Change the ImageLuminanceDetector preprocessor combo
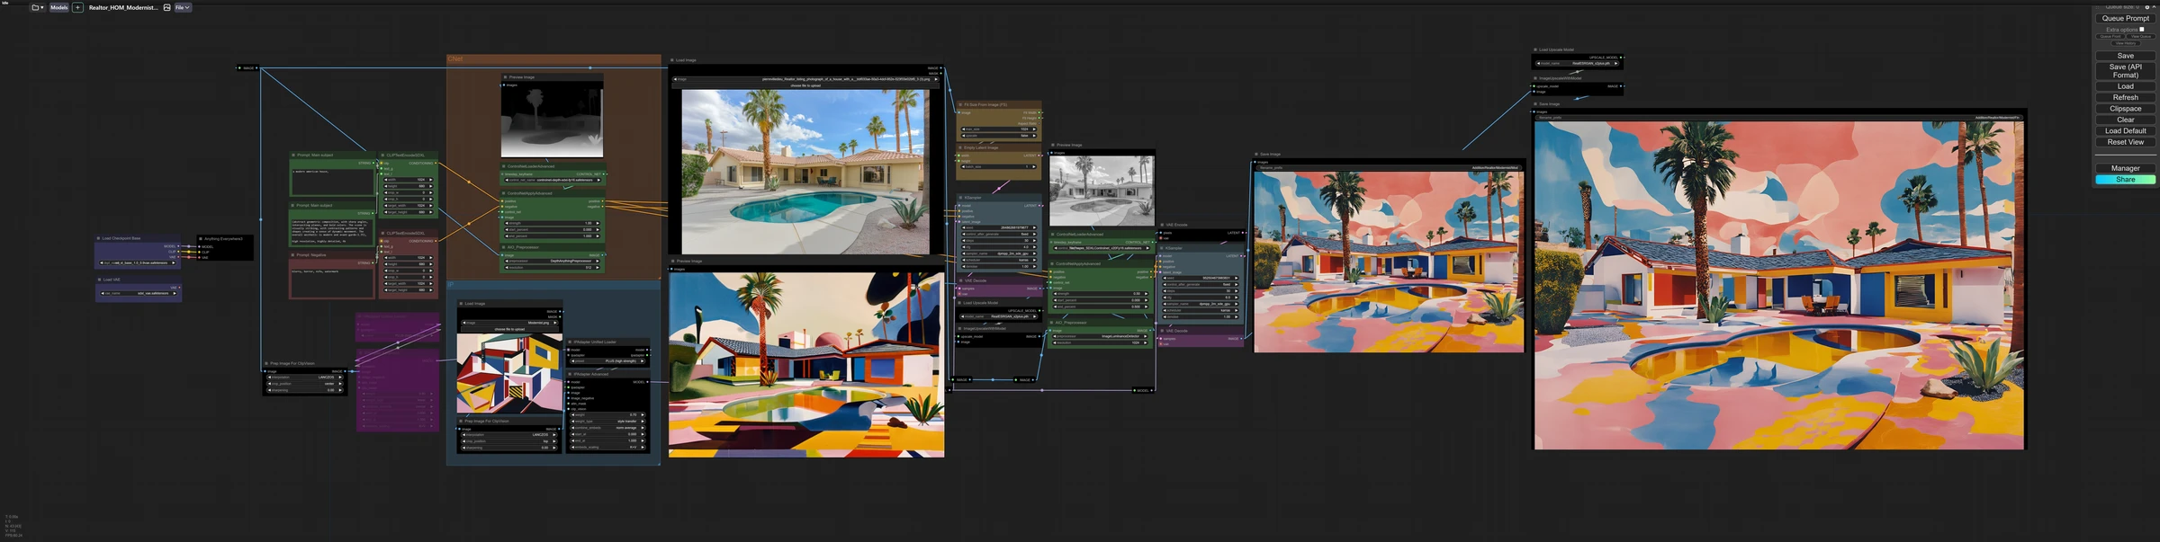 tap(1102, 336)
